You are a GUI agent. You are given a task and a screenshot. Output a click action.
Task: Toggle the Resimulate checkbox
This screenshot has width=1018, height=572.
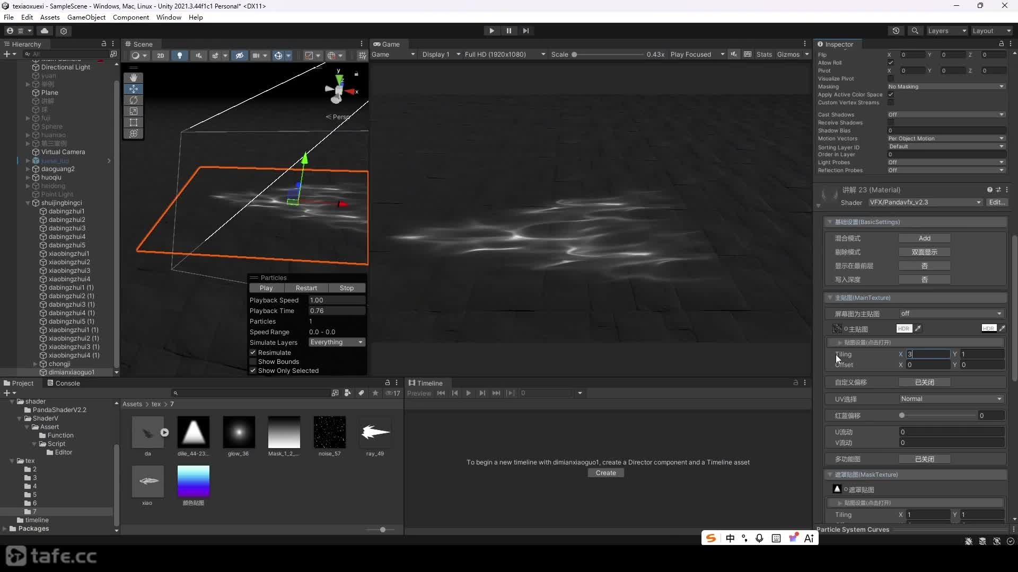(x=253, y=353)
